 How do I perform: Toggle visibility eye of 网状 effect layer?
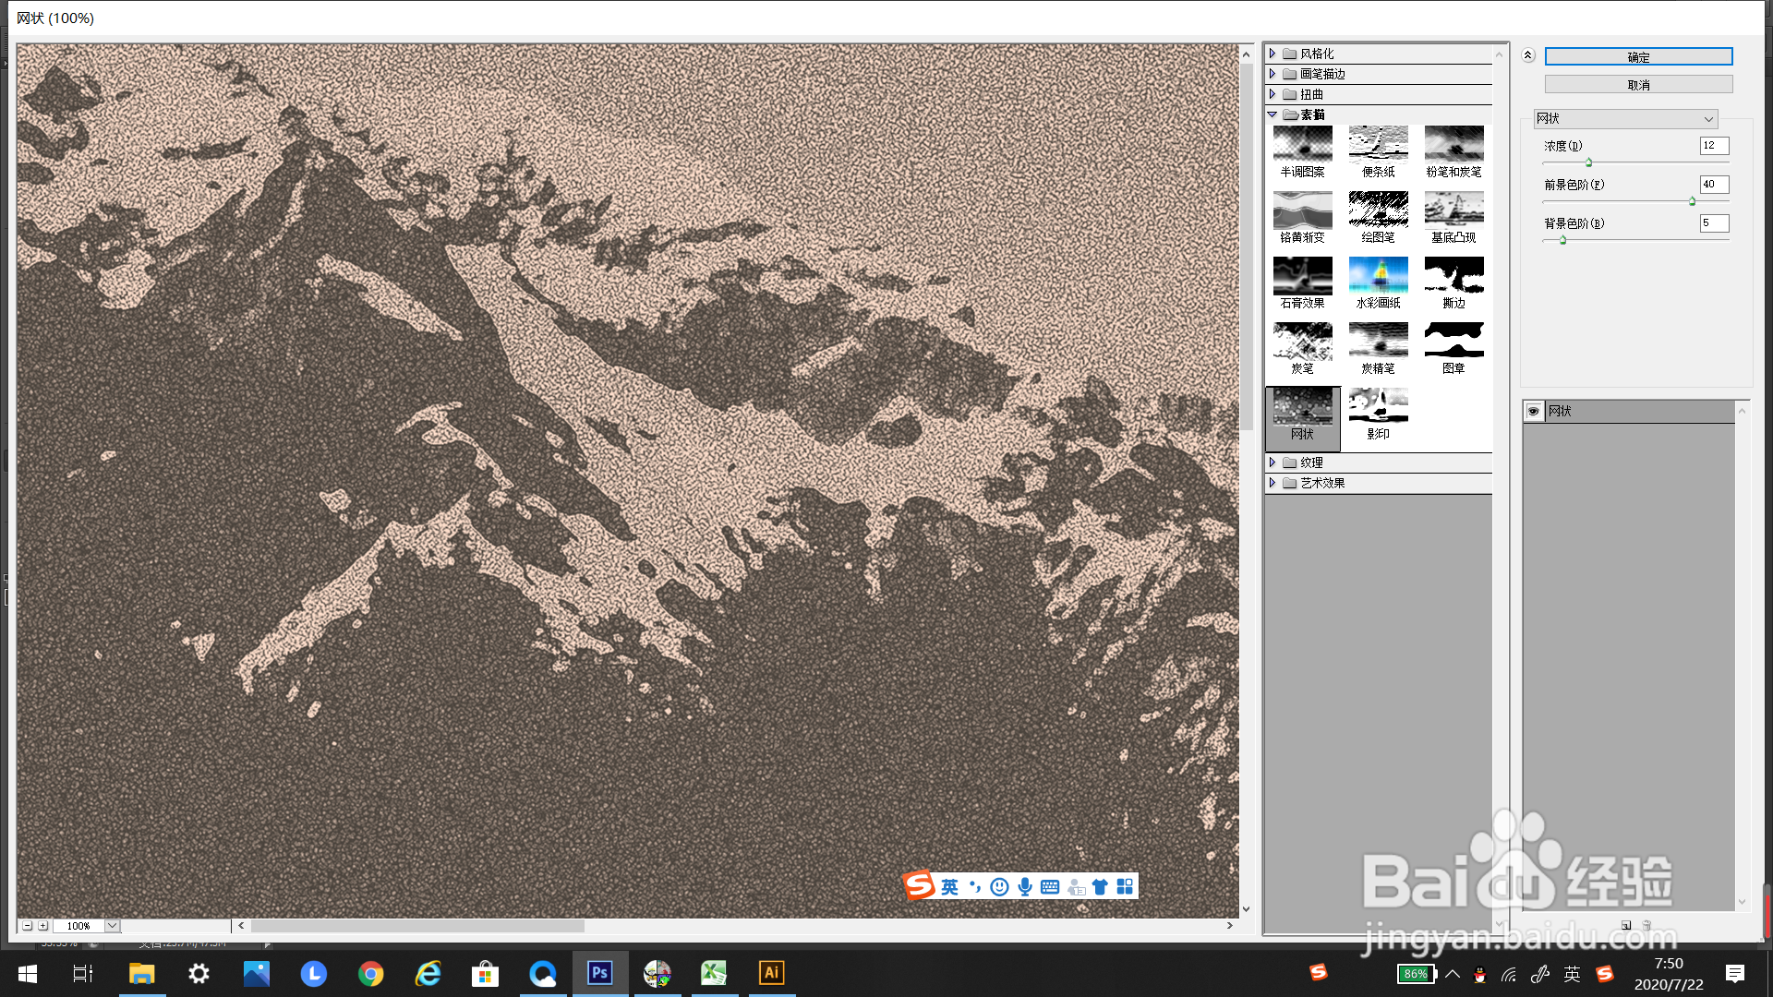(x=1534, y=412)
